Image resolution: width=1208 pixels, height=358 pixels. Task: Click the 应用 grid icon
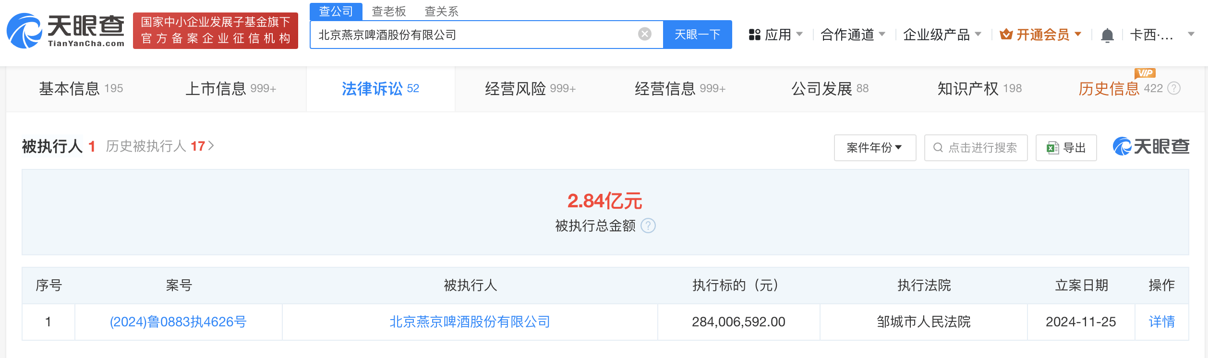[755, 35]
